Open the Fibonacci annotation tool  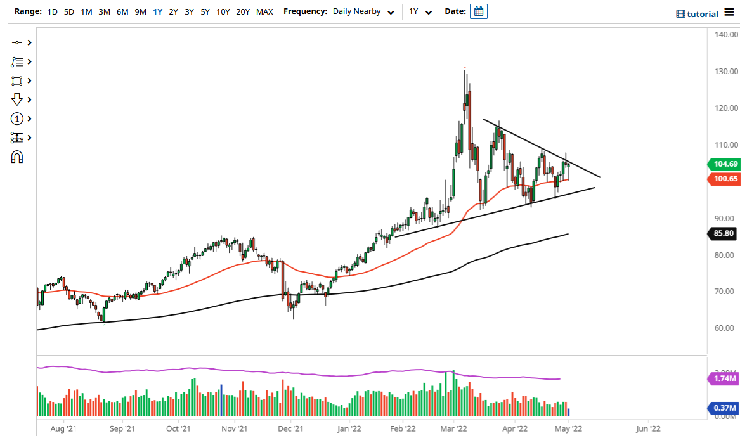pyautogui.click(x=17, y=61)
